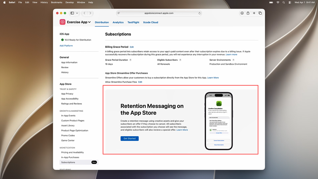This screenshot has width=318, height=179.
Task: Show the tab overview icon
Action: (260, 13)
